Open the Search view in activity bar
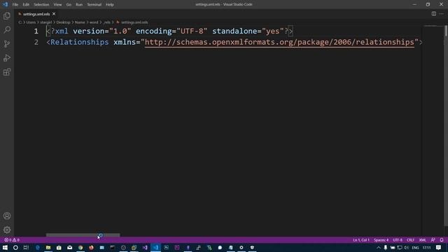The image size is (448, 252). (7, 29)
